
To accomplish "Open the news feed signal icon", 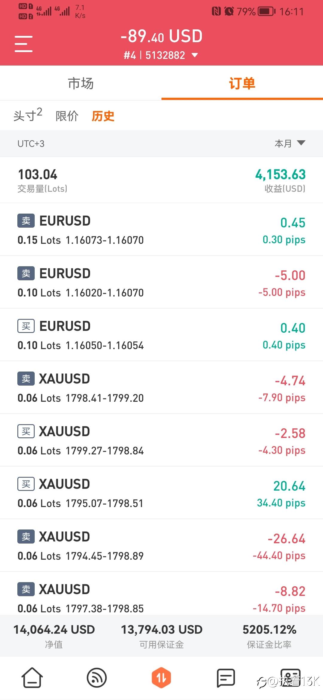I will click(x=97, y=677).
